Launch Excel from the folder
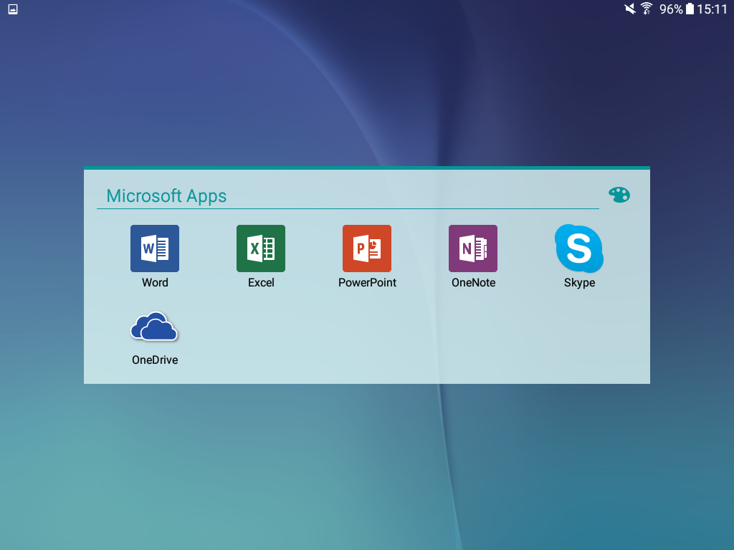This screenshot has width=734, height=550. [261, 249]
